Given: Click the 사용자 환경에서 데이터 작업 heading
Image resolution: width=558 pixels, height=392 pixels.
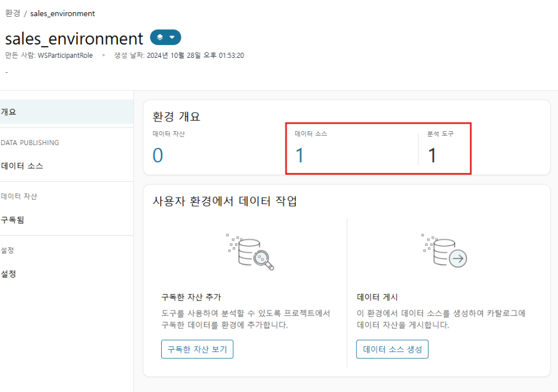Looking at the screenshot, I should tap(225, 201).
